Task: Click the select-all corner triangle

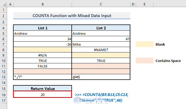Action: [x=3, y=5]
